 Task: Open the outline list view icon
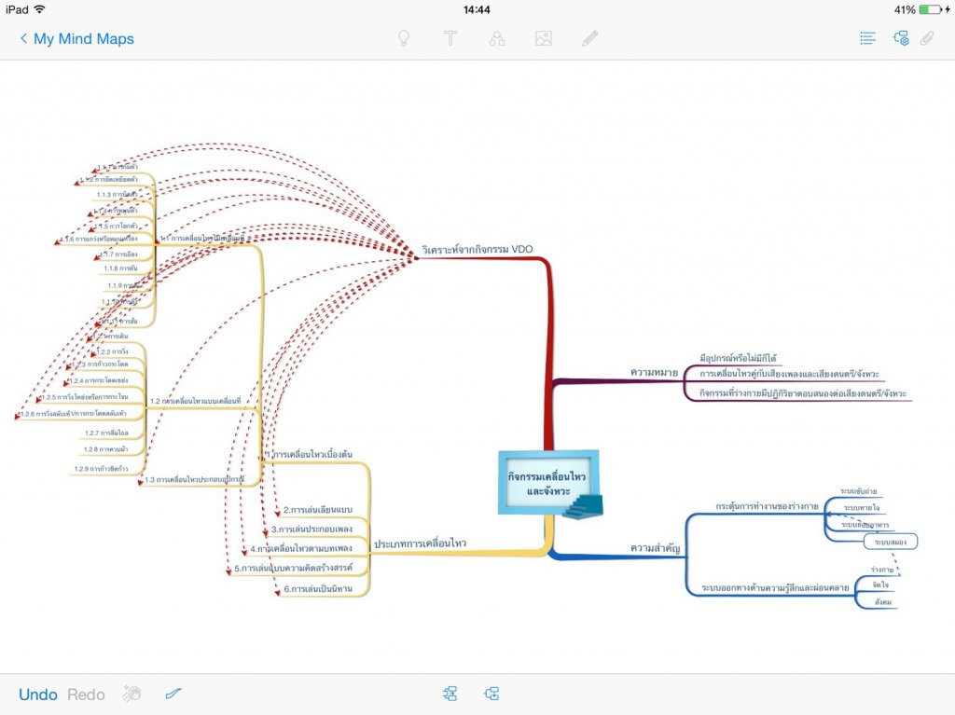868,38
